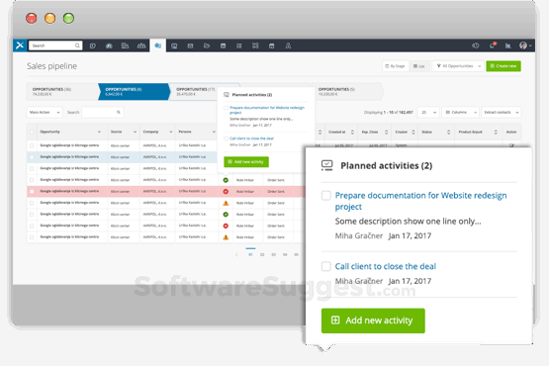This screenshot has width=549, height=366.
Task: Select the highlighted sales pipeline icon in the navbar
Action: click(x=158, y=46)
